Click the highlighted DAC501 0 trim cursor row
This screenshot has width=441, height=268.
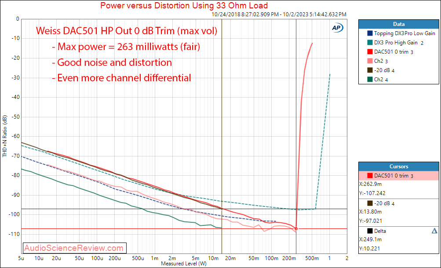398,176
